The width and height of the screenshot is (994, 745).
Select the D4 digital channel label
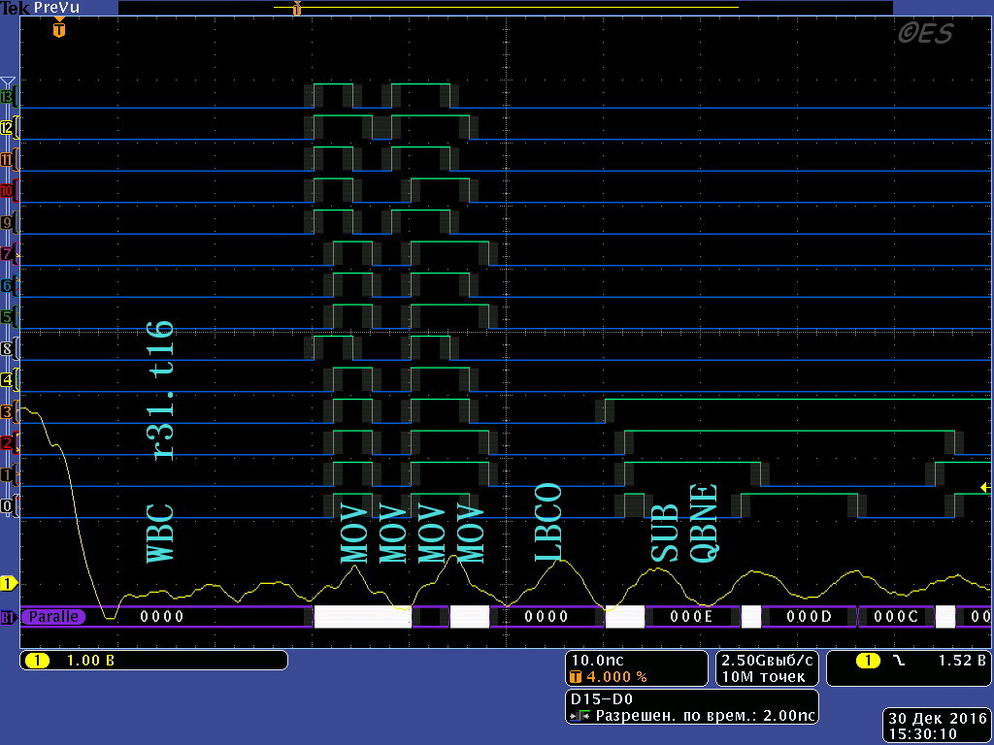tap(7, 380)
